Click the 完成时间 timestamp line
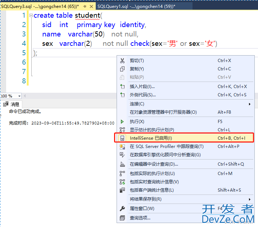This screenshot has width=258, height=227. tap(62, 123)
